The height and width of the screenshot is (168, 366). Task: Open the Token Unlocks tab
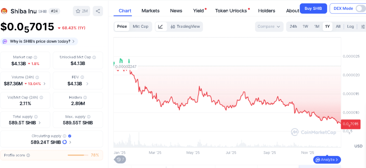[231, 11]
